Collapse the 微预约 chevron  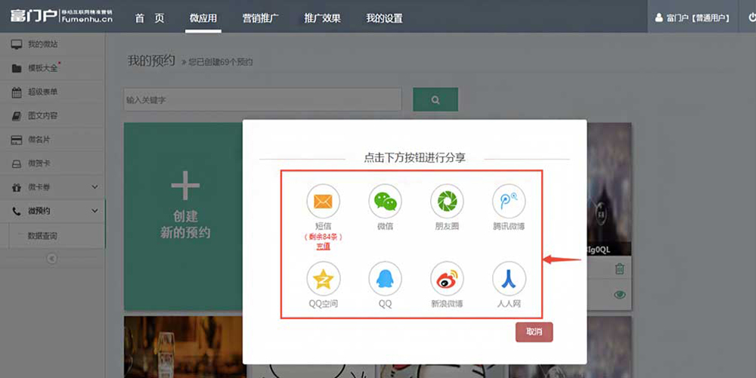(94, 211)
